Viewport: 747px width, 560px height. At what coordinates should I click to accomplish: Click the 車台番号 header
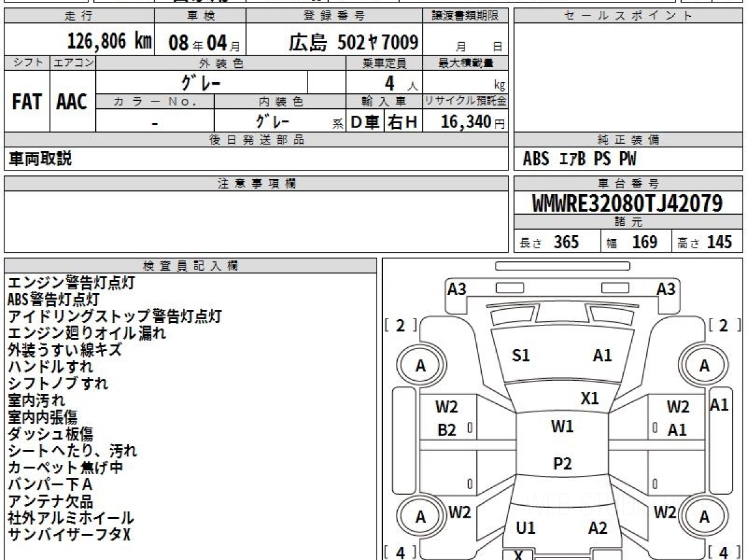coord(628,184)
